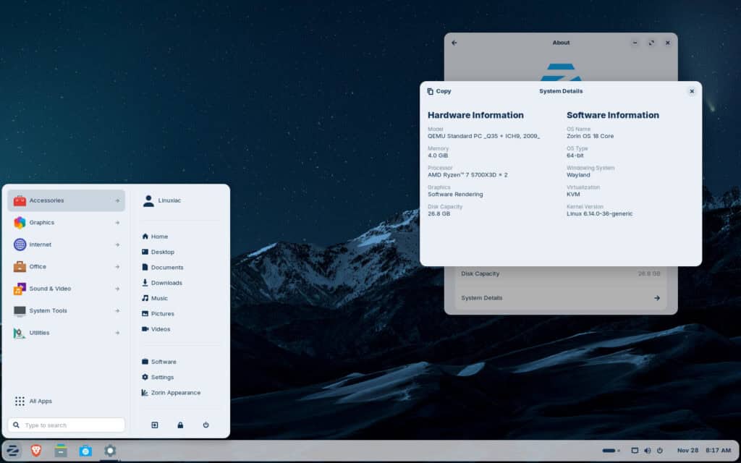Click the lock screen icon

point(179,425)
